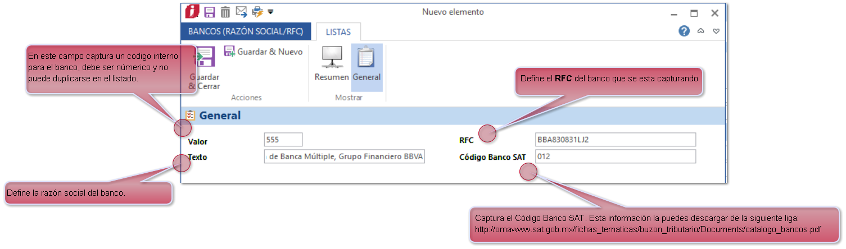Image resolution: width=846 pixels, height=249 pixels.
Task: Click the Código Banco SAT field
Action: click(x=616, y=156)
